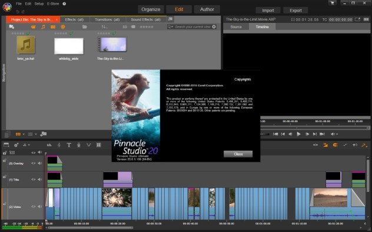
Task: Clear the library search field
Action: click(214, 27)
